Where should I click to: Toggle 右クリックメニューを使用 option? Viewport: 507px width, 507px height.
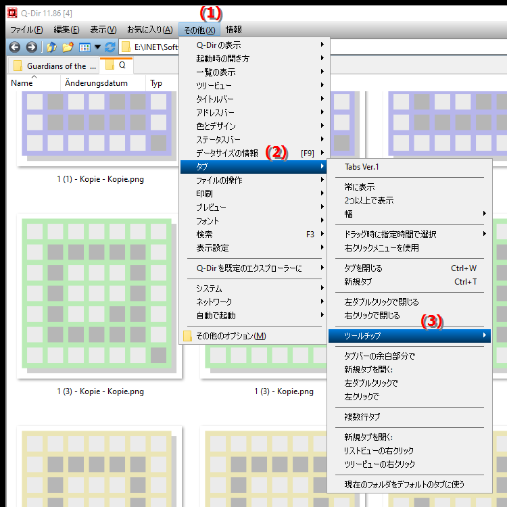[410, 247]
